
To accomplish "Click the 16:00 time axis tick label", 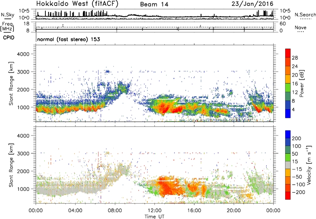I will click(x=194, y=211).
